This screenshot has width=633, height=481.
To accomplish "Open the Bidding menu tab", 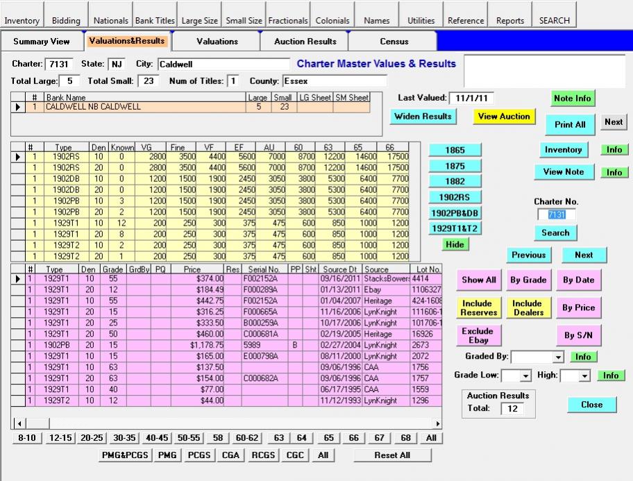I will 66,20.
